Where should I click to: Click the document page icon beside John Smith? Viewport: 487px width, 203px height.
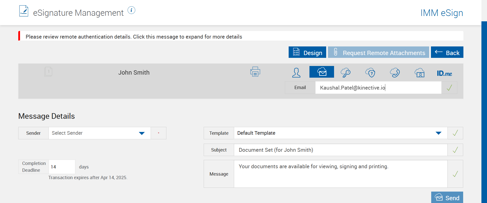[x=48, y=72]
